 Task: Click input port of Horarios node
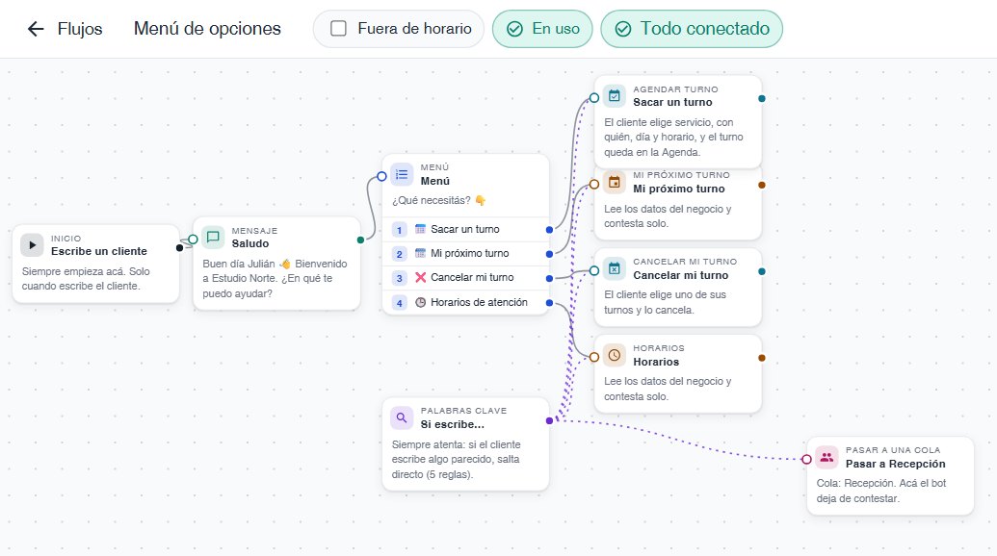[x=594, y=357]
